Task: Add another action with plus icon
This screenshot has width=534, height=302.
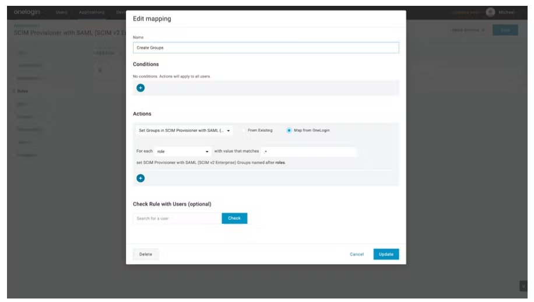Action: pyautogui.click(x=140, y=178)
